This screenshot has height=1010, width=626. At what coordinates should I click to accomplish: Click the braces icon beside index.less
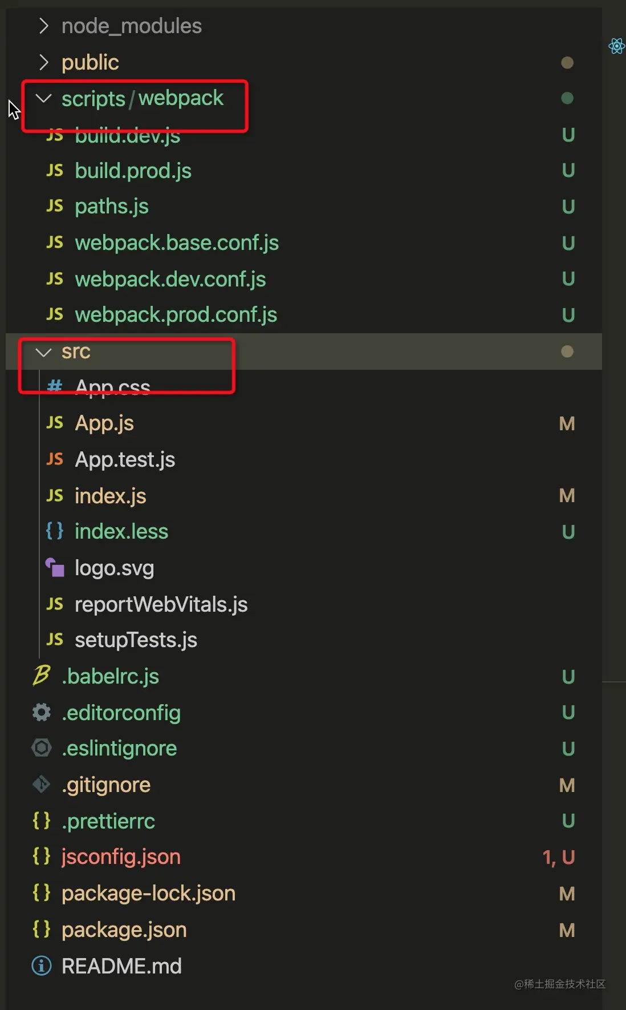[x=55, y=531]
